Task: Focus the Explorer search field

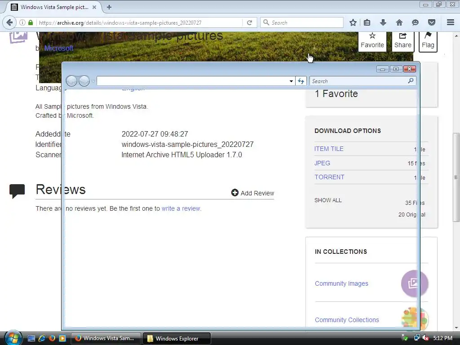Action: (x=359, y=81)
